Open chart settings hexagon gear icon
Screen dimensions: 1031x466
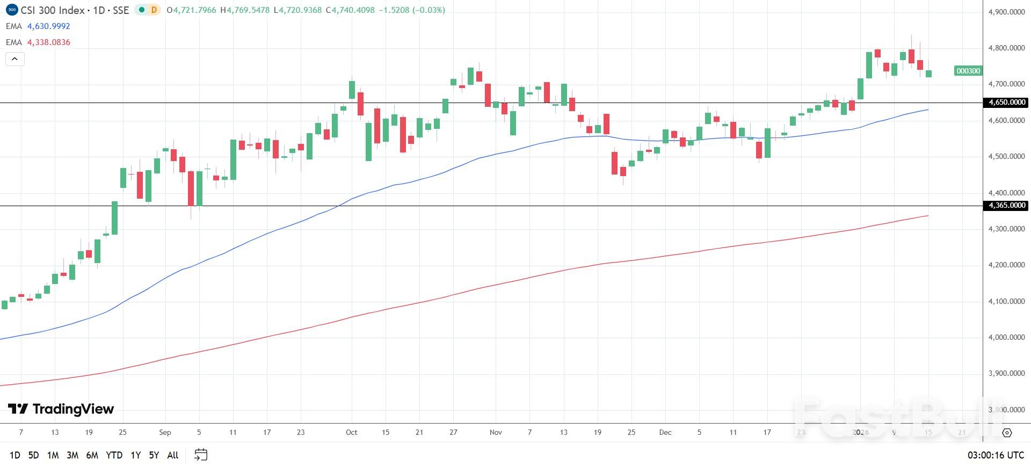(1007, 433)
